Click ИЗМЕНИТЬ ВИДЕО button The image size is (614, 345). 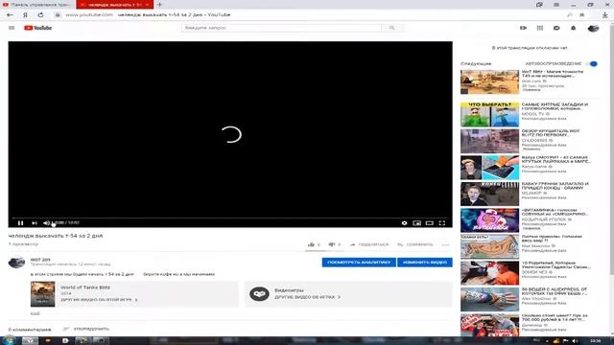click(425, 262)
